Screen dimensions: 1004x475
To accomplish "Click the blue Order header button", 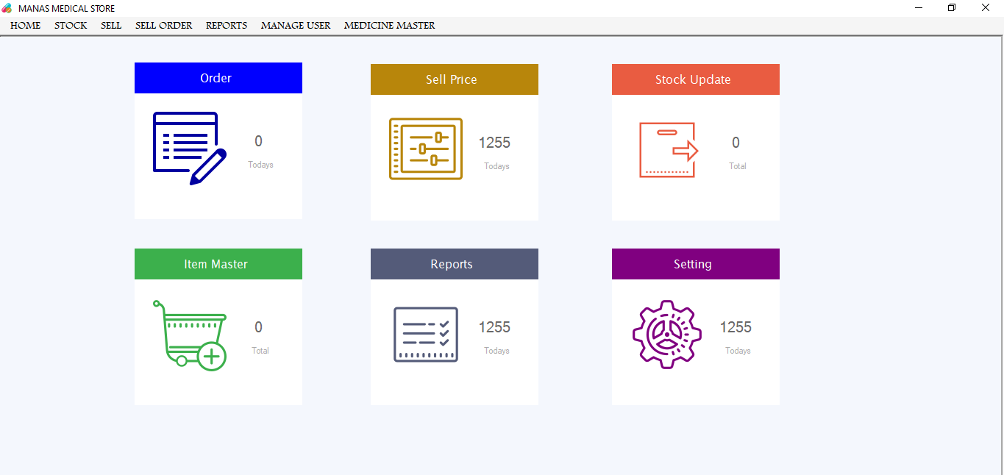I will (218, 78).
